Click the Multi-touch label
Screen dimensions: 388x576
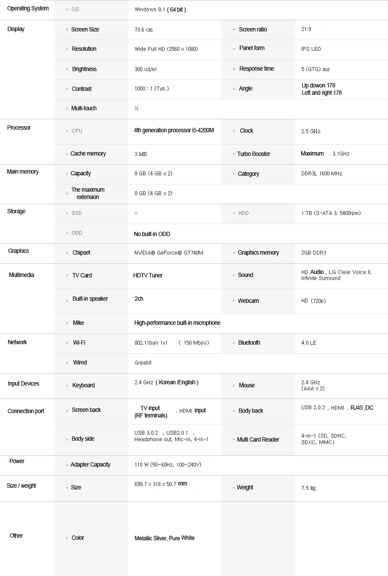pyautogui.click(x=84, y=109)
